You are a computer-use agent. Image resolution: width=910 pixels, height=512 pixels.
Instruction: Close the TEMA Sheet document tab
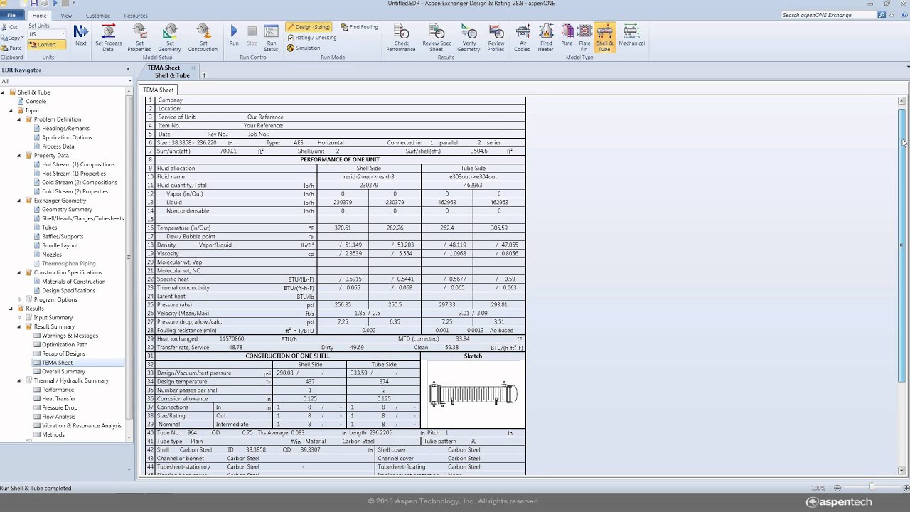193,68
